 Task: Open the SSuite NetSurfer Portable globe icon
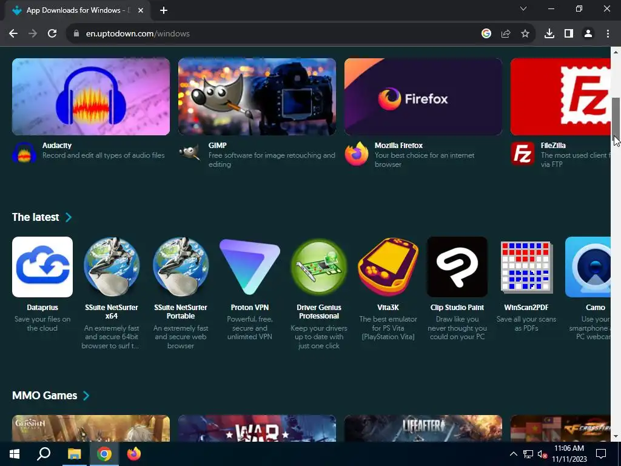(x=181, y=267)
